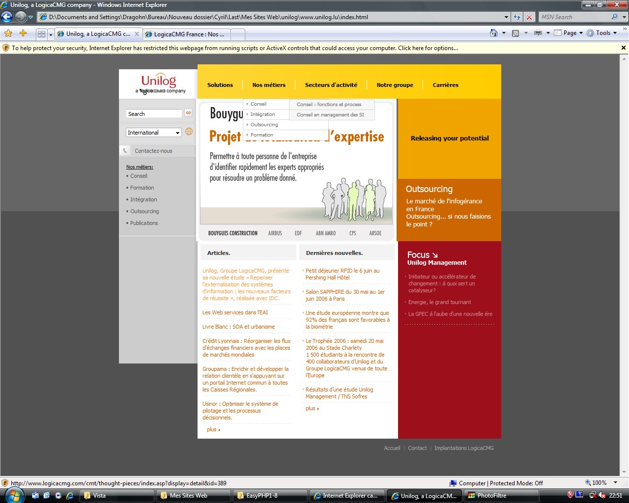Viewport: 629px width, 503px height.
Task: Click Implantations LogicaCMG footer link
Action: 464,448
